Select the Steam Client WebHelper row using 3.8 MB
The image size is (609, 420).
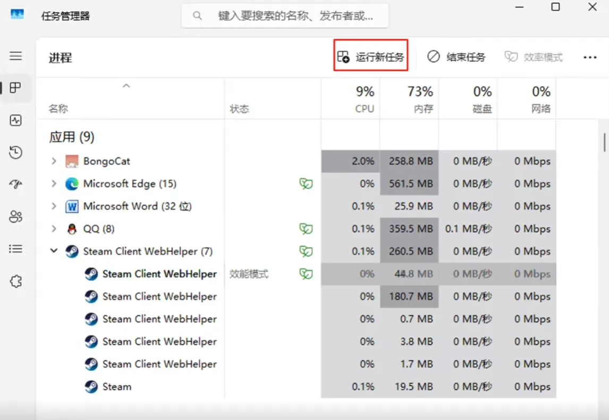pyautogui.click(x=296, y=341)
